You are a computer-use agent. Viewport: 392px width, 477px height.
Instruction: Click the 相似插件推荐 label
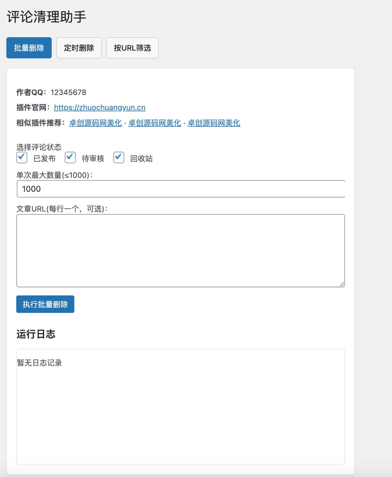tap(41, 123)
